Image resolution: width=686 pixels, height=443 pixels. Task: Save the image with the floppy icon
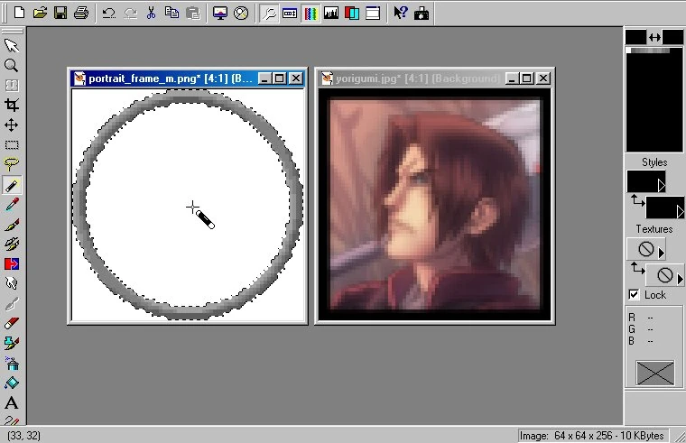click(60, 13)
